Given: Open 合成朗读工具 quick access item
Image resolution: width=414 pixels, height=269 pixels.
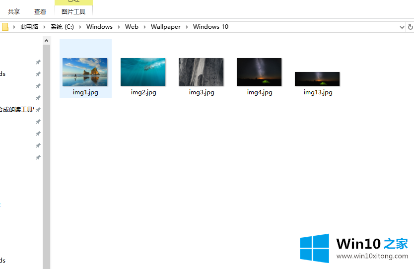Looking at the screenshot, I should pyautogui.click(x=17, y=110).
